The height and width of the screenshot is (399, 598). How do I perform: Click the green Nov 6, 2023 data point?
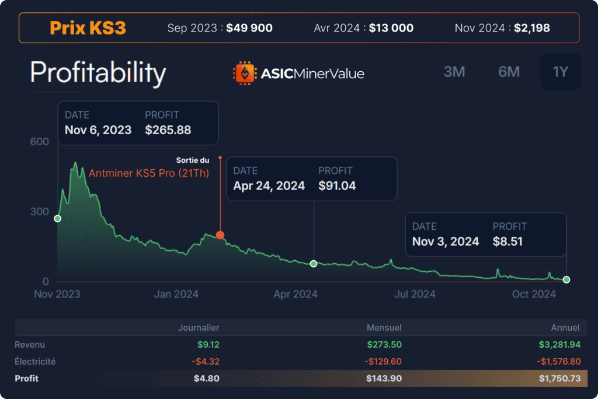58,218
